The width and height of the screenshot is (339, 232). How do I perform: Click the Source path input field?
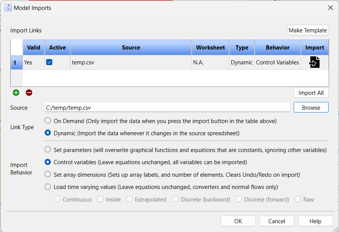(x=167, y=107)
